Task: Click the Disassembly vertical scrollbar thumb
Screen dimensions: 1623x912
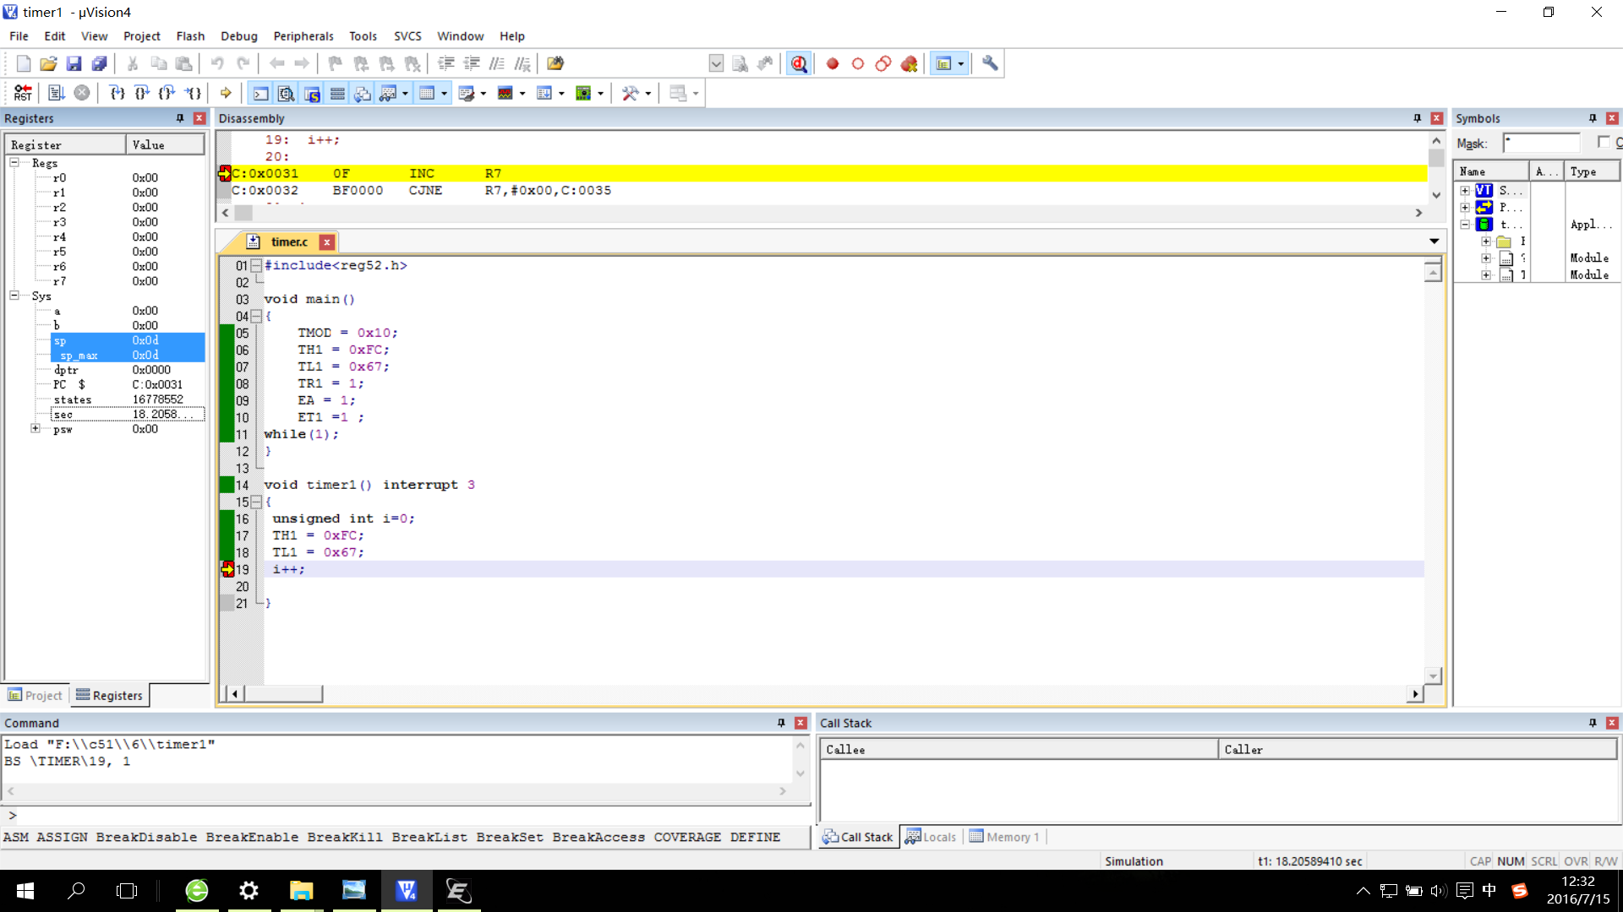Action: pyautogui.click(x=1435, y=159)
